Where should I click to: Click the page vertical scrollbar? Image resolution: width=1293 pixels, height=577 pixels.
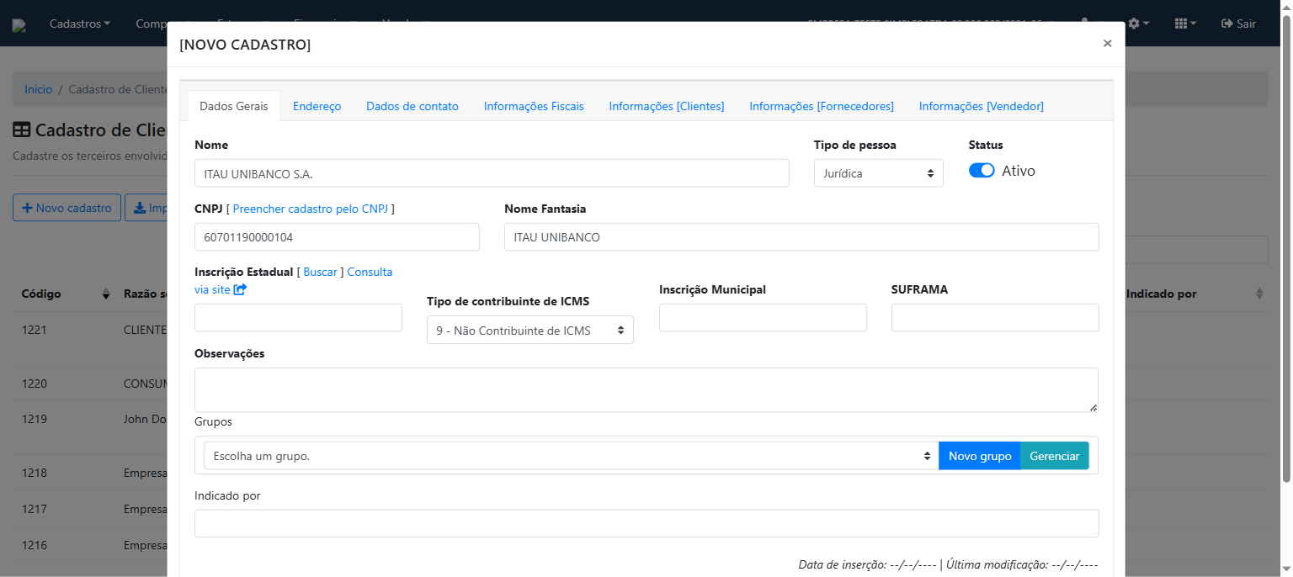[1285, 248]
